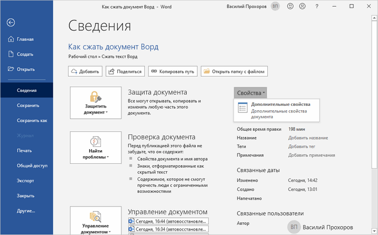Click the Добавить тег field
This screenshot has width=378, height=235.
click(301, 146)
